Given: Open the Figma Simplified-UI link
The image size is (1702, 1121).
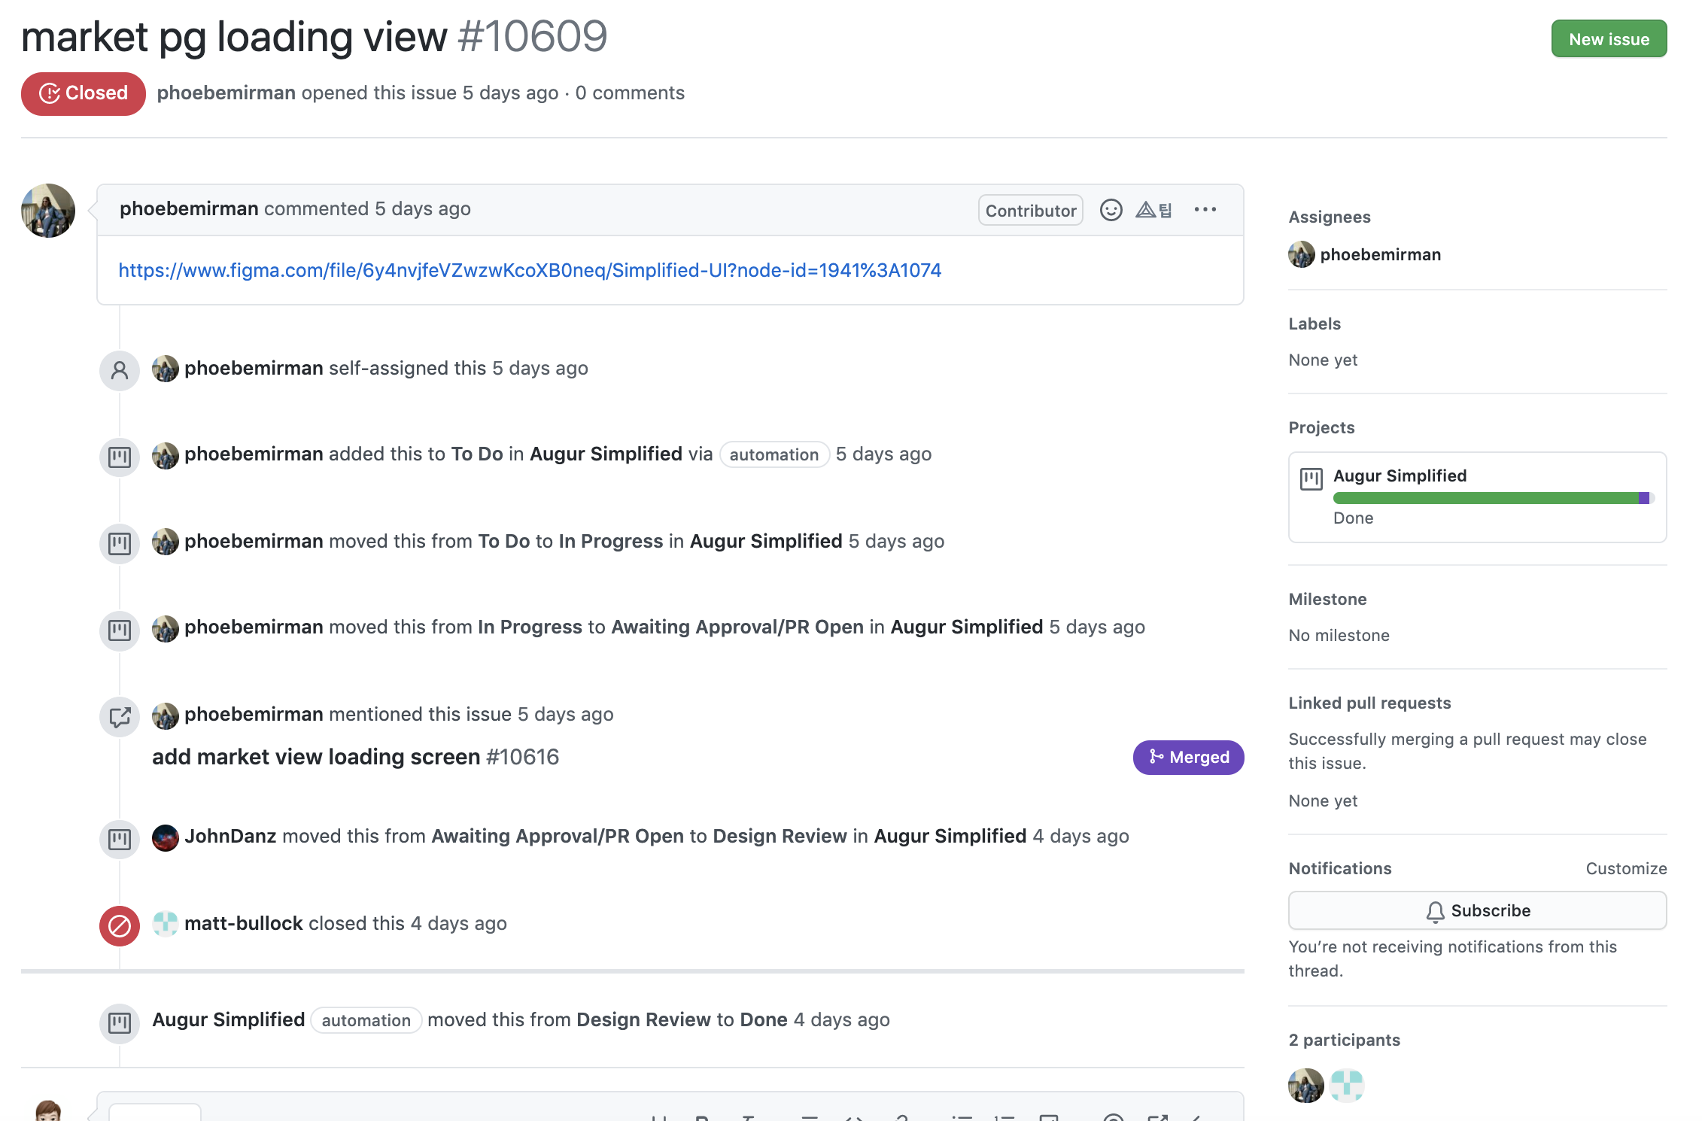Looking at the screenshot, I should pyautogui.click(x=530, y=270).
